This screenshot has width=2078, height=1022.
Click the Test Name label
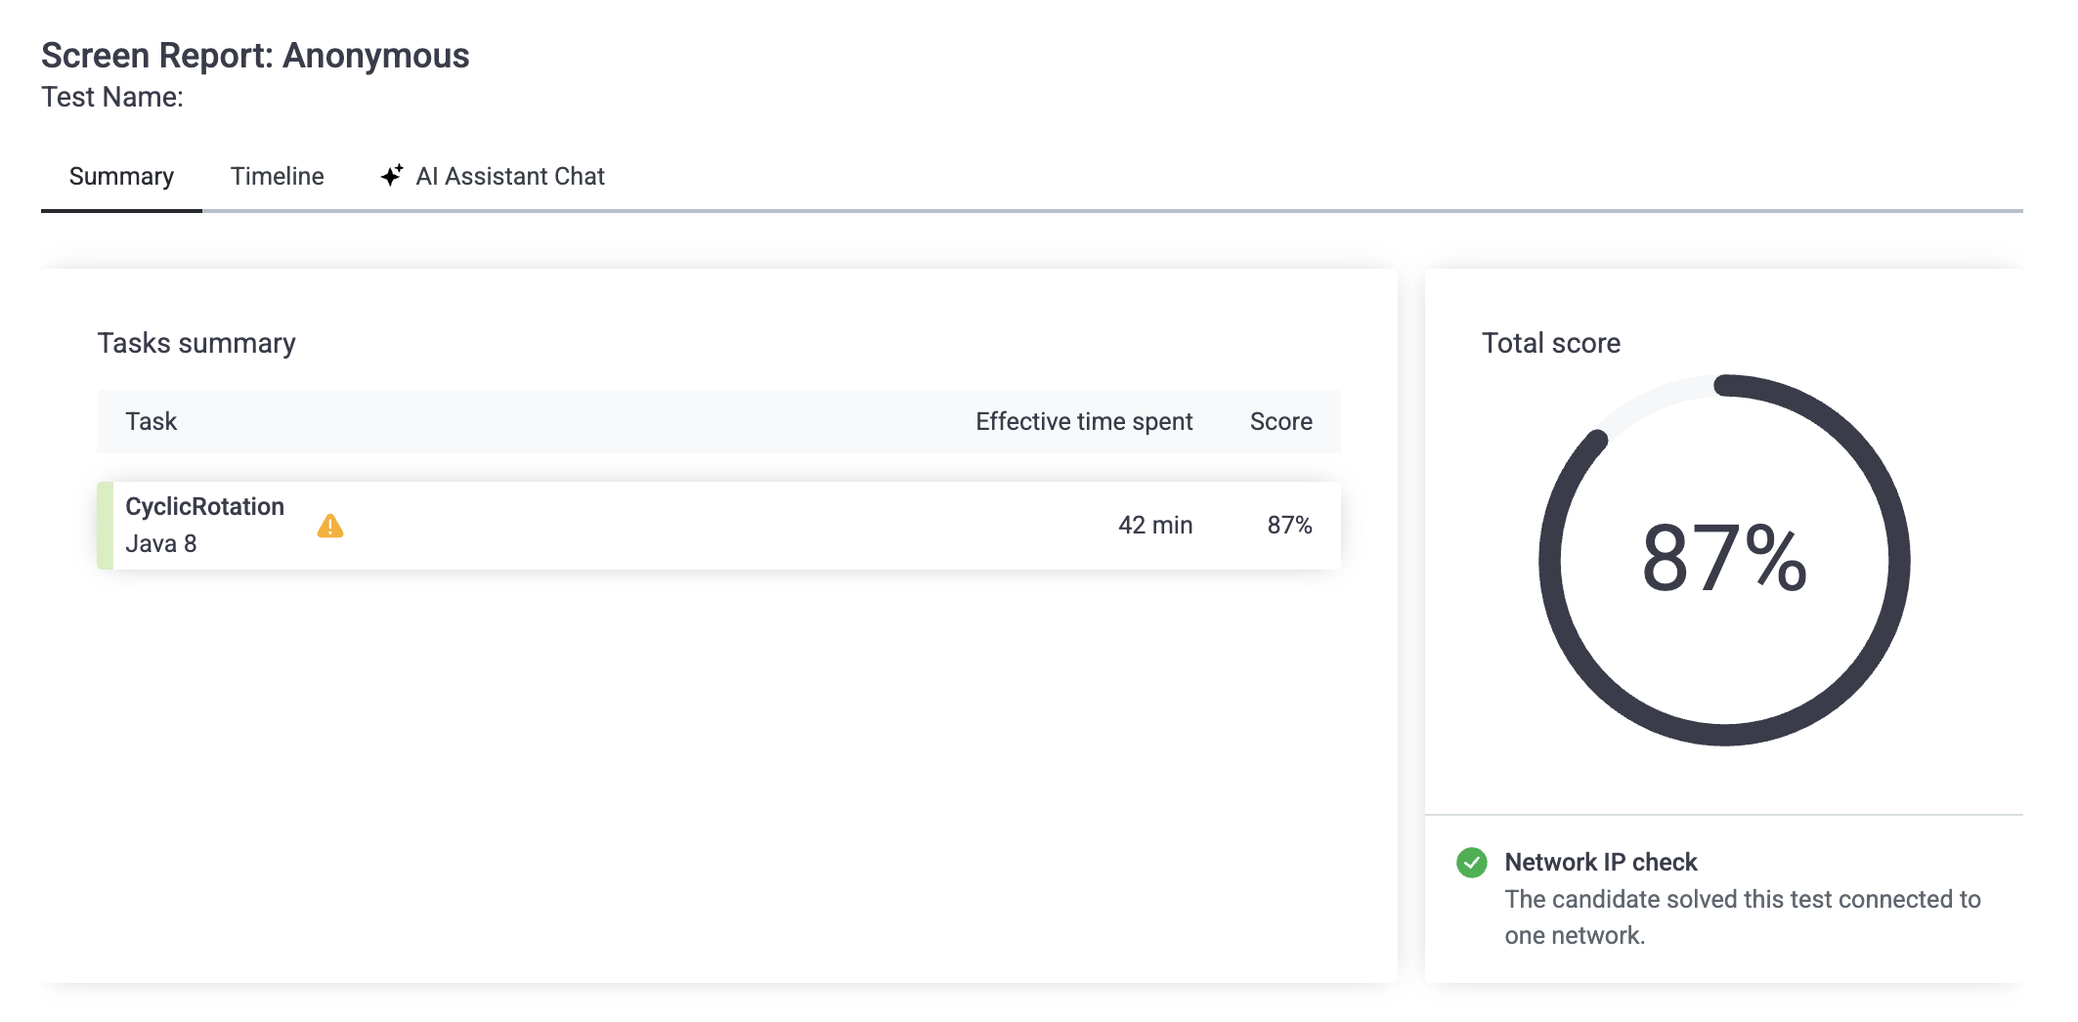pyautogui.click(x=112, y=98)
